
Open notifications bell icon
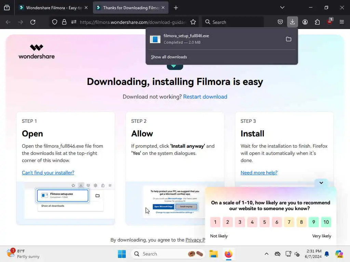tap(327, 254)
